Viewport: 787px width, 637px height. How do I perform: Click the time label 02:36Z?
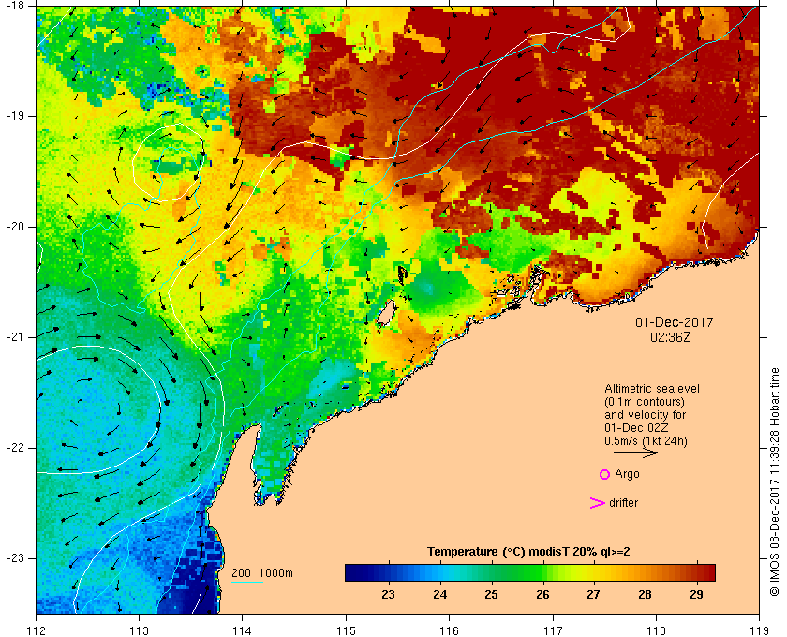[x=671, y=337]
